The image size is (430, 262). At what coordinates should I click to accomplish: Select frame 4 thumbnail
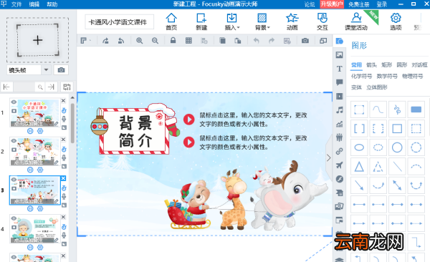pos(35,229)
